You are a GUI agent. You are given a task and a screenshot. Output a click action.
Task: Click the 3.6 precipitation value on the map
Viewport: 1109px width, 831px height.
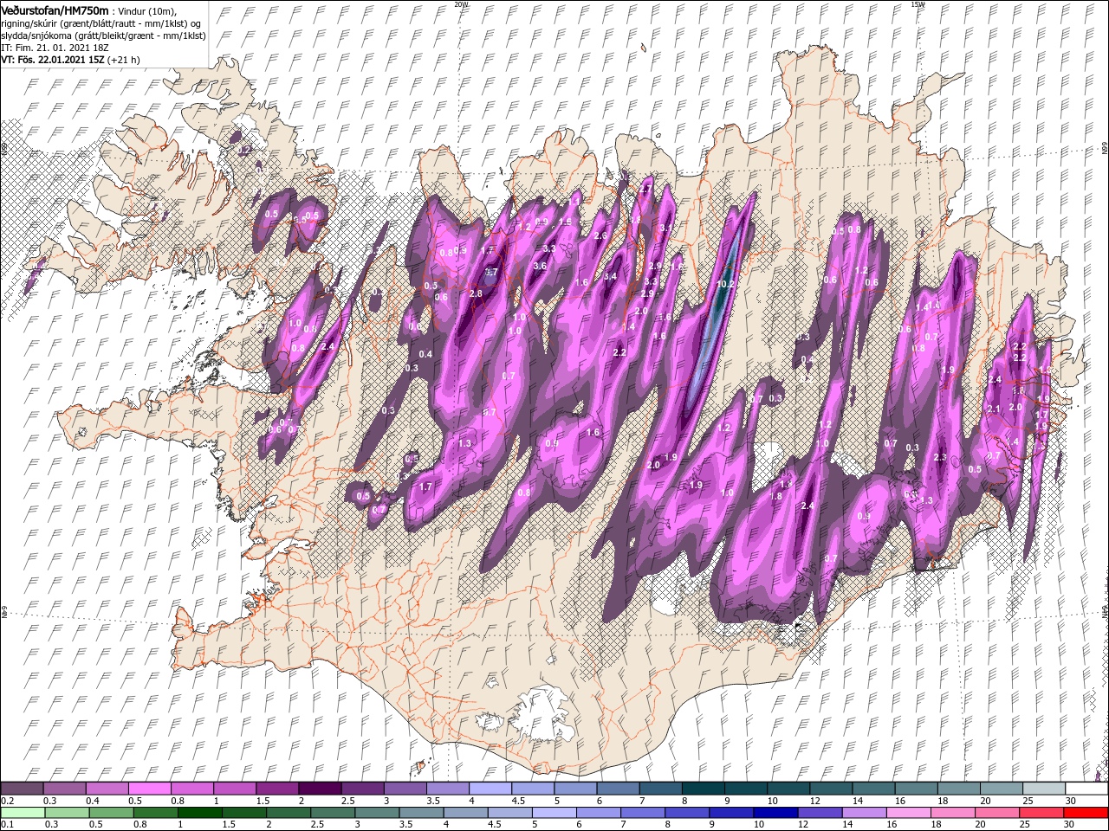tap(540, 266)
